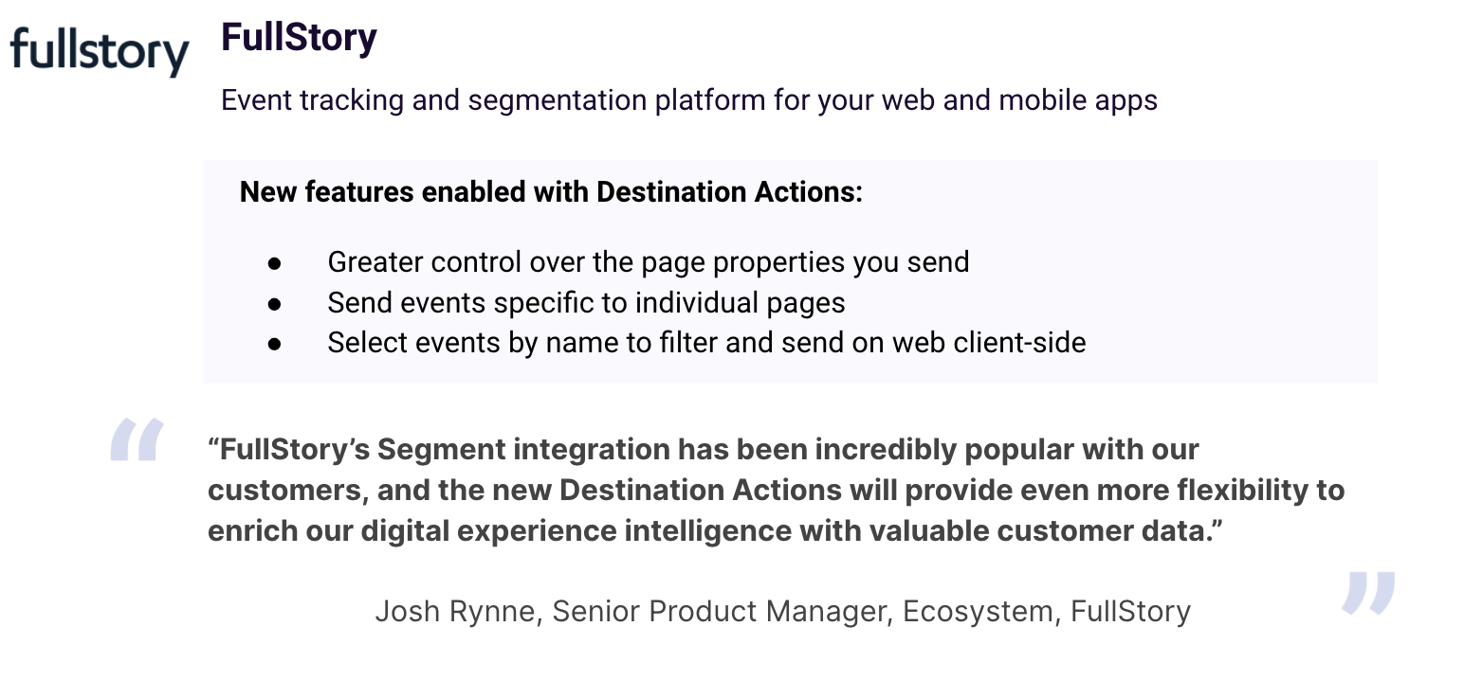Click the "New features enabled with Destination Actions" heading

(551, 192)
